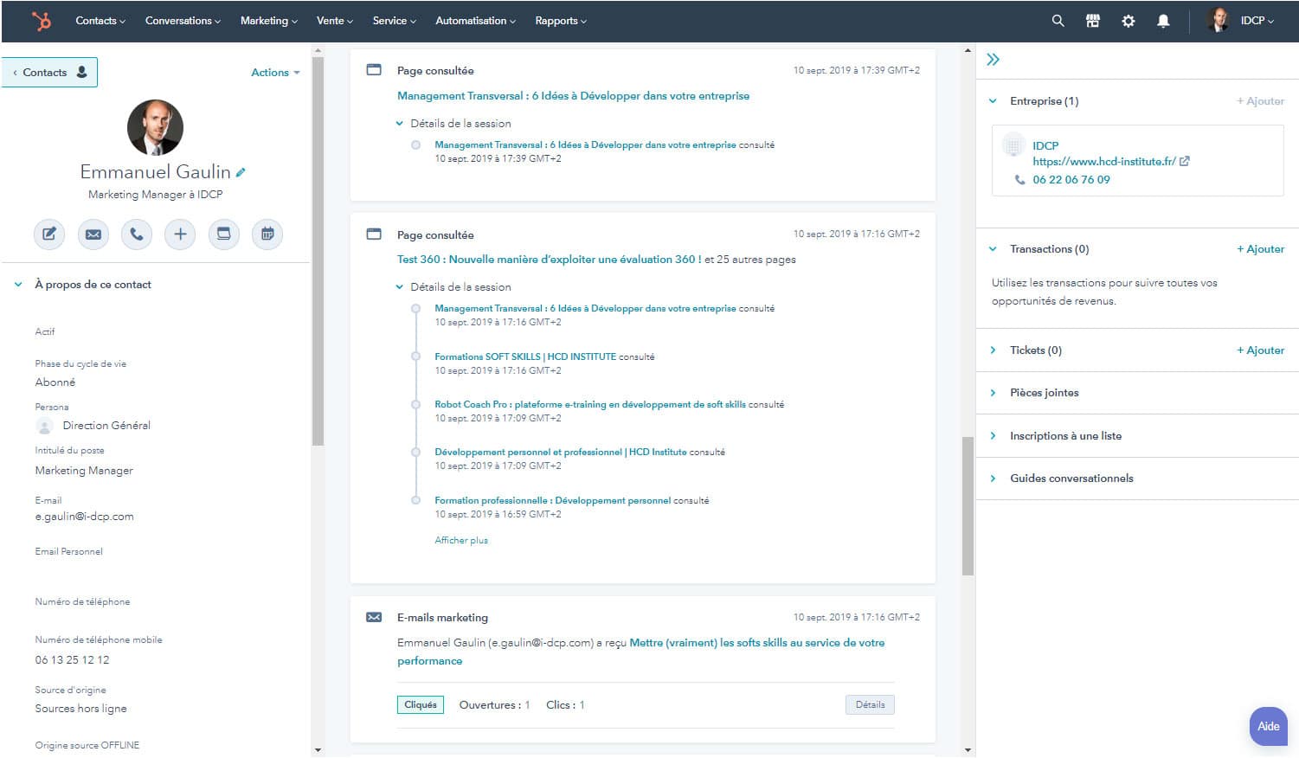Viewport: 1299px width, 758px height.
Task: Expand Inscriptions à une liste section
Action: [x=993, y=436]
